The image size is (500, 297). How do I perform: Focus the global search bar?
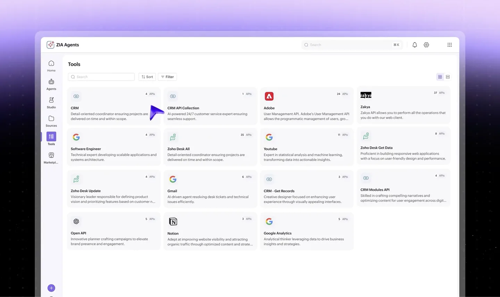[x=352, y=45]
